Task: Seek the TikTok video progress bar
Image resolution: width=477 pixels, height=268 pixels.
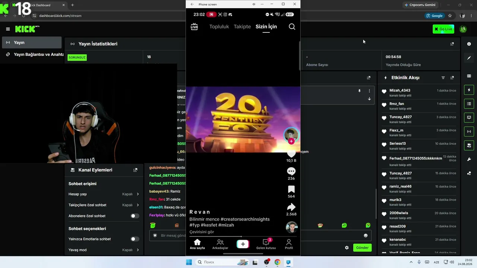Action: tap(243, 236)
